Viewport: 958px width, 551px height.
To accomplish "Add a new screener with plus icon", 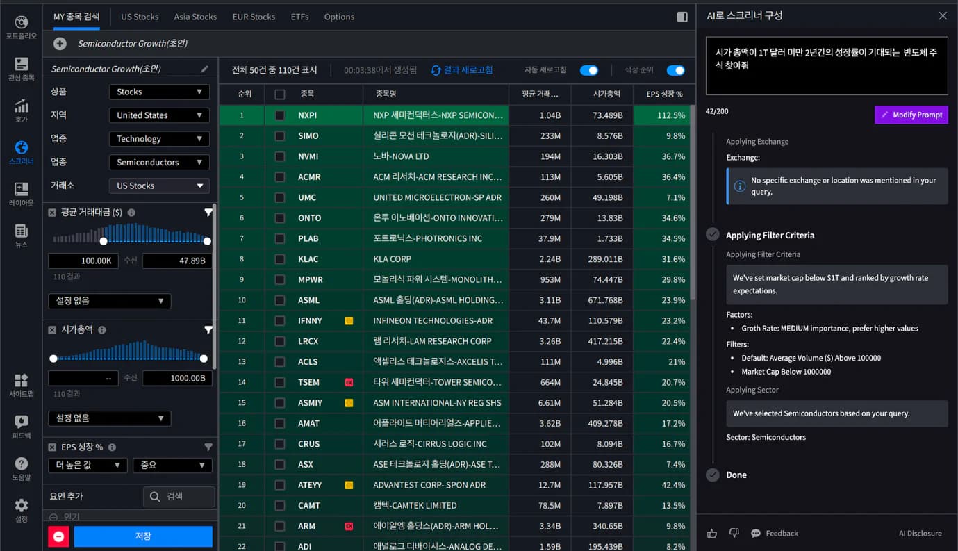I will click(x=60, y=44).
